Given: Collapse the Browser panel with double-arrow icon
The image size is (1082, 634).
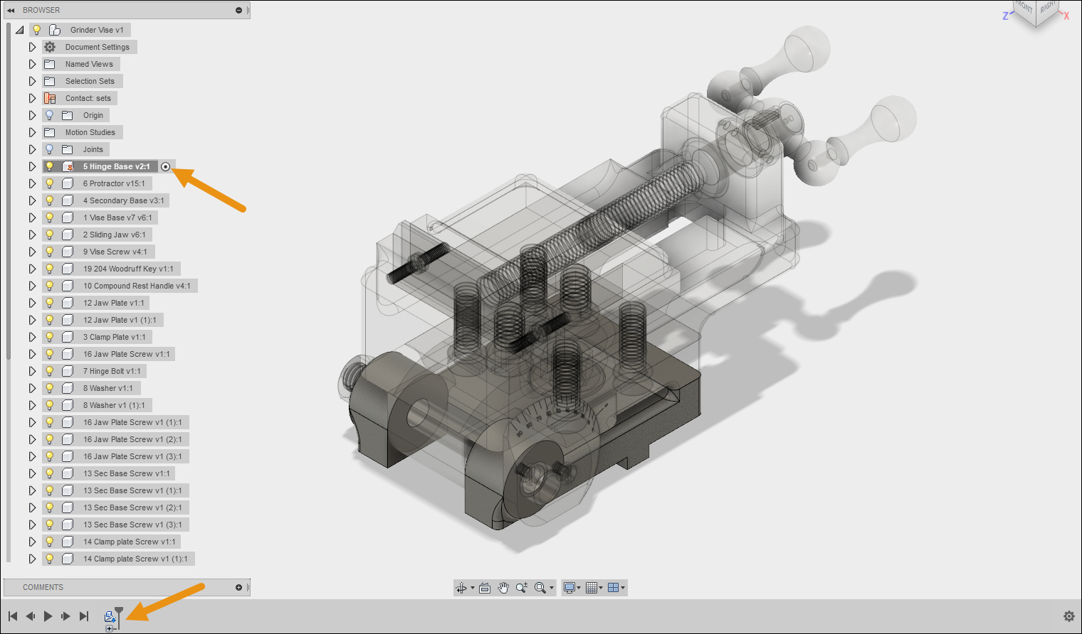Looking at the screenshot, I should (x=11, y=10).
